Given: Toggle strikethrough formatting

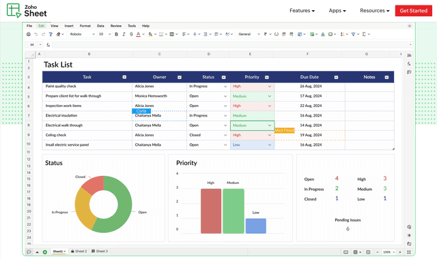Looking at the screenshot, I should 131,34.
